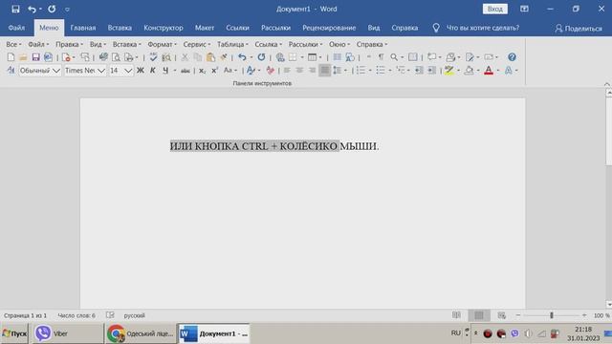612x344 pixels.
Task: Click the Decrease indent icon
Action: pos(419,71)
